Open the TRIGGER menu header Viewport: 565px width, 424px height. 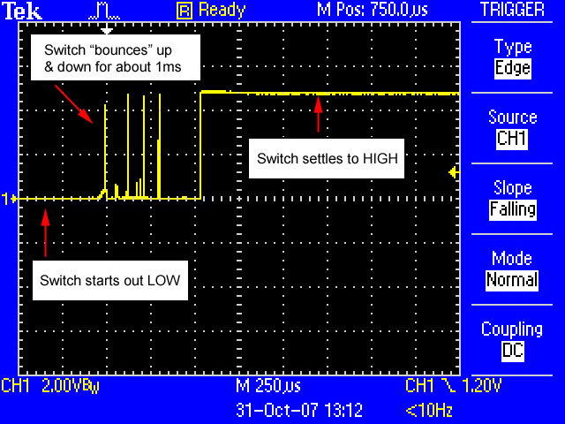(x=512, y=11)
